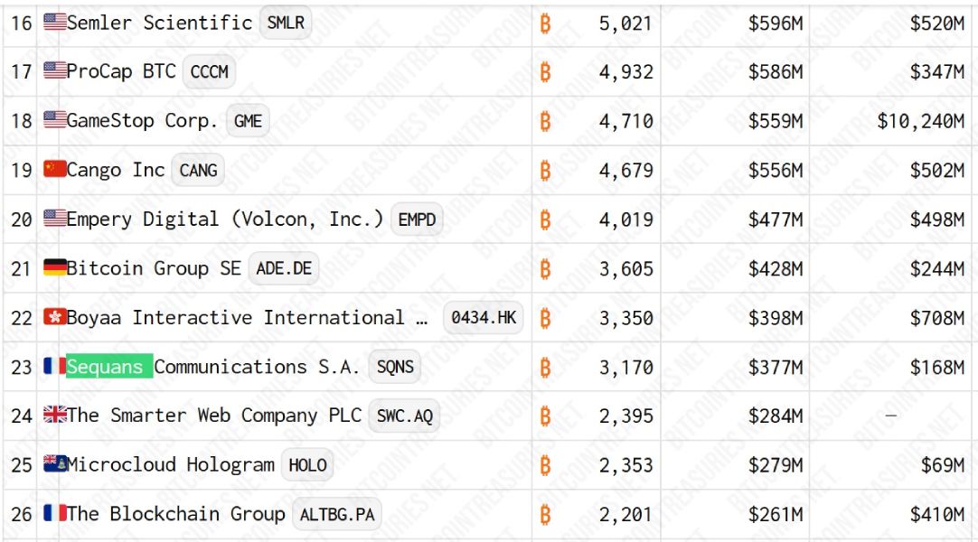Open the Microcloud Hologram company link

(x=170, y=464)
